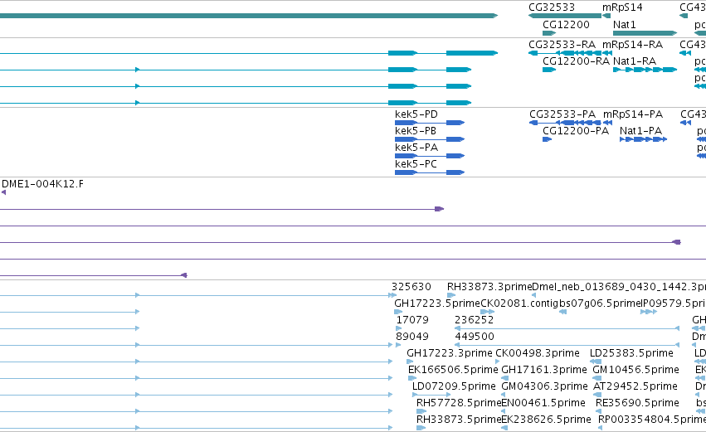Open the CK02081.contig label
Viewport: 706px width, 432px height.
tap(519, 303)
